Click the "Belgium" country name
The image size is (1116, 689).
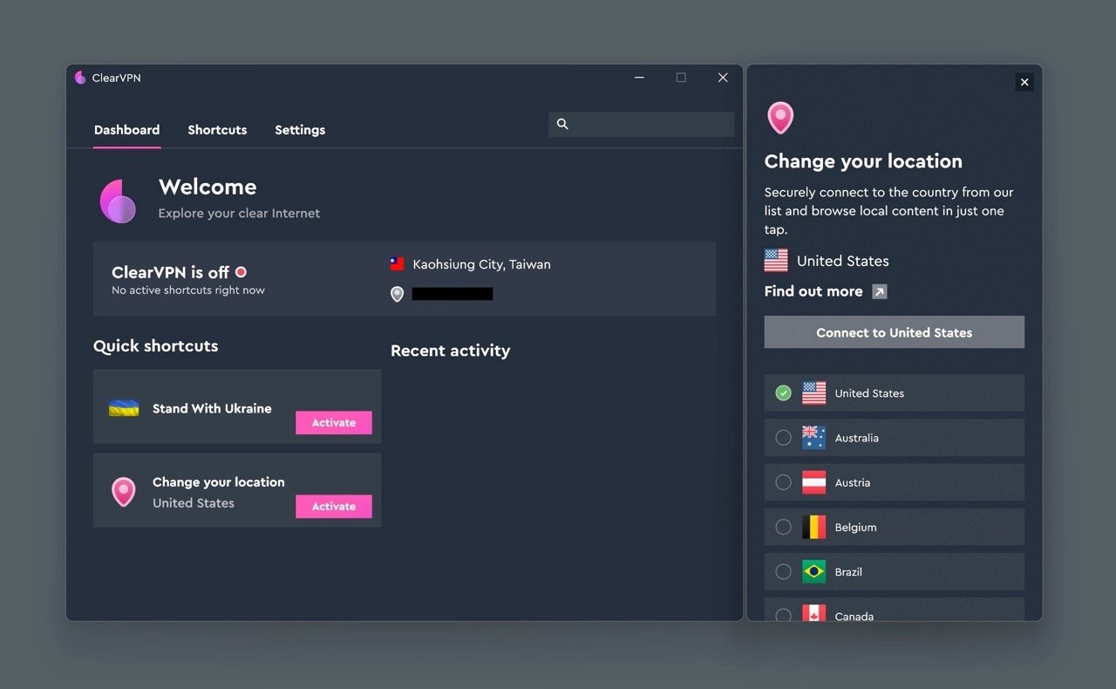856,527
